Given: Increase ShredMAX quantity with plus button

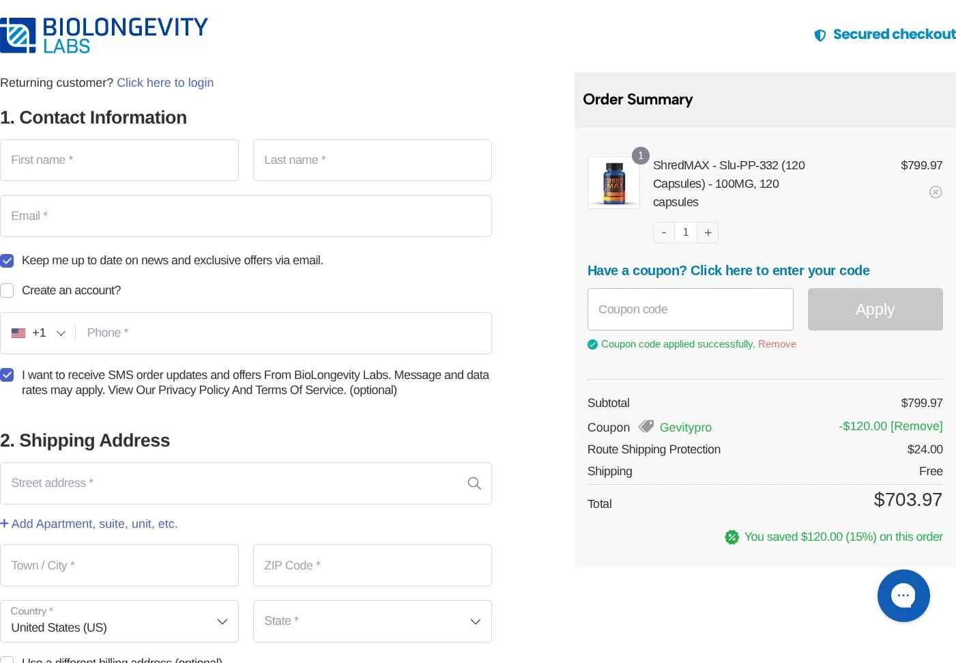Looking at the screenshot, I should point(708,232).
